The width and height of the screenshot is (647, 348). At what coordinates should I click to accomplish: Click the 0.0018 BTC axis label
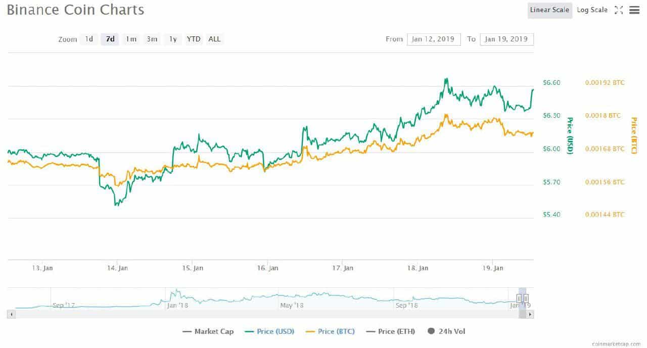point(603,116)
